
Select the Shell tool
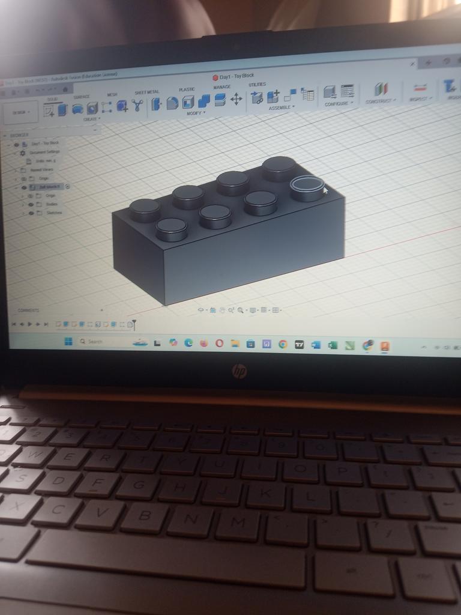point(188,102)
